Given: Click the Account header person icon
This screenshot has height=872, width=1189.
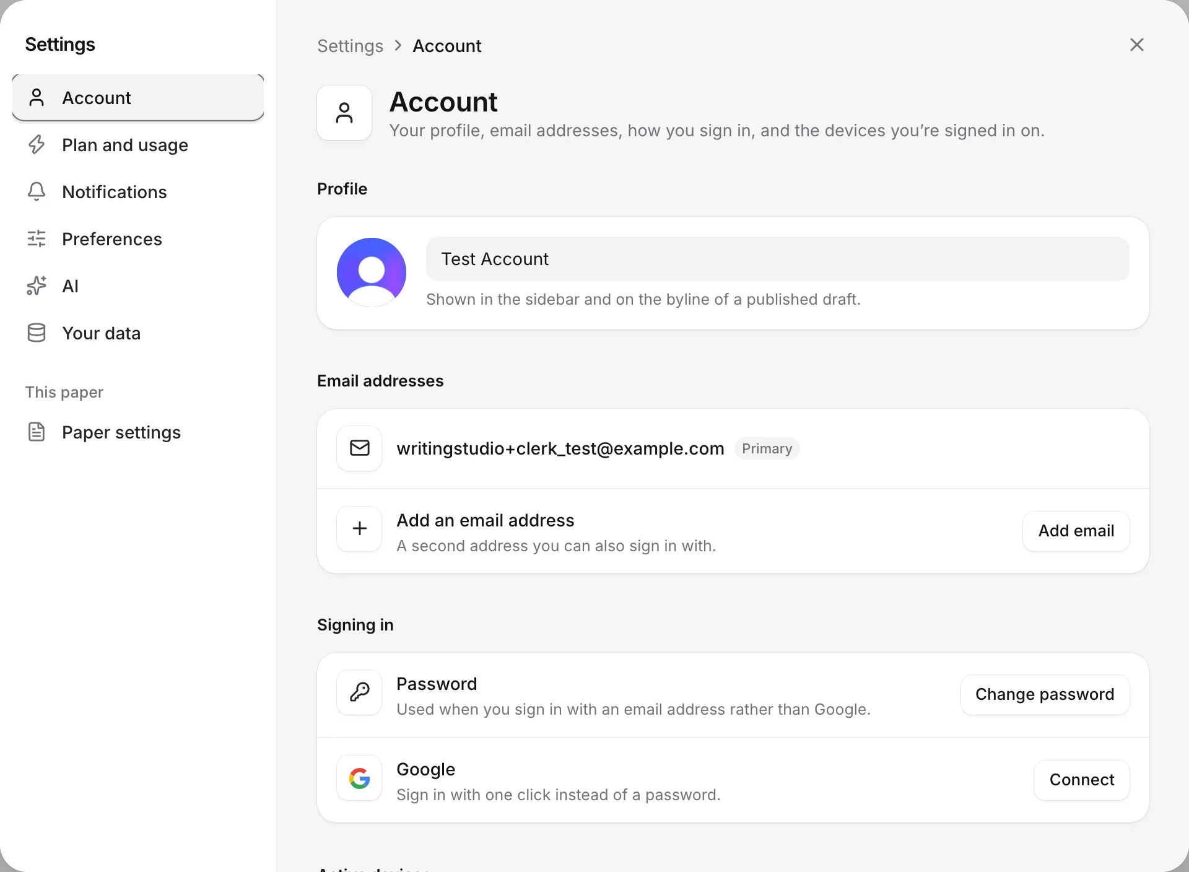Looking at the screenshot, I should coord(344,113).
